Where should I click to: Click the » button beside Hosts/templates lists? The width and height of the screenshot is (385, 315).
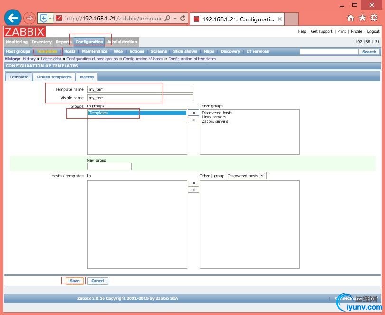click(x=194, y=190)
